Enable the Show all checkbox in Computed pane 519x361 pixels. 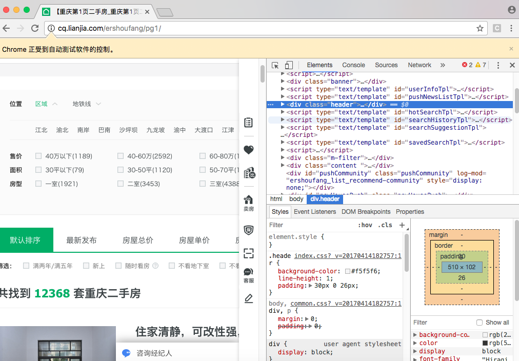click(480, 323)
